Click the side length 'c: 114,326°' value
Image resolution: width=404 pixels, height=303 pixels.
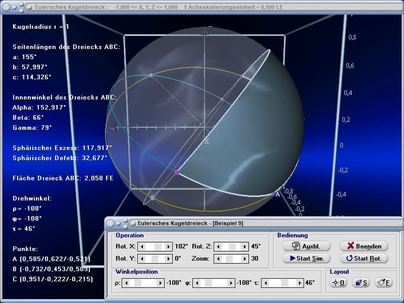[32, 77]
